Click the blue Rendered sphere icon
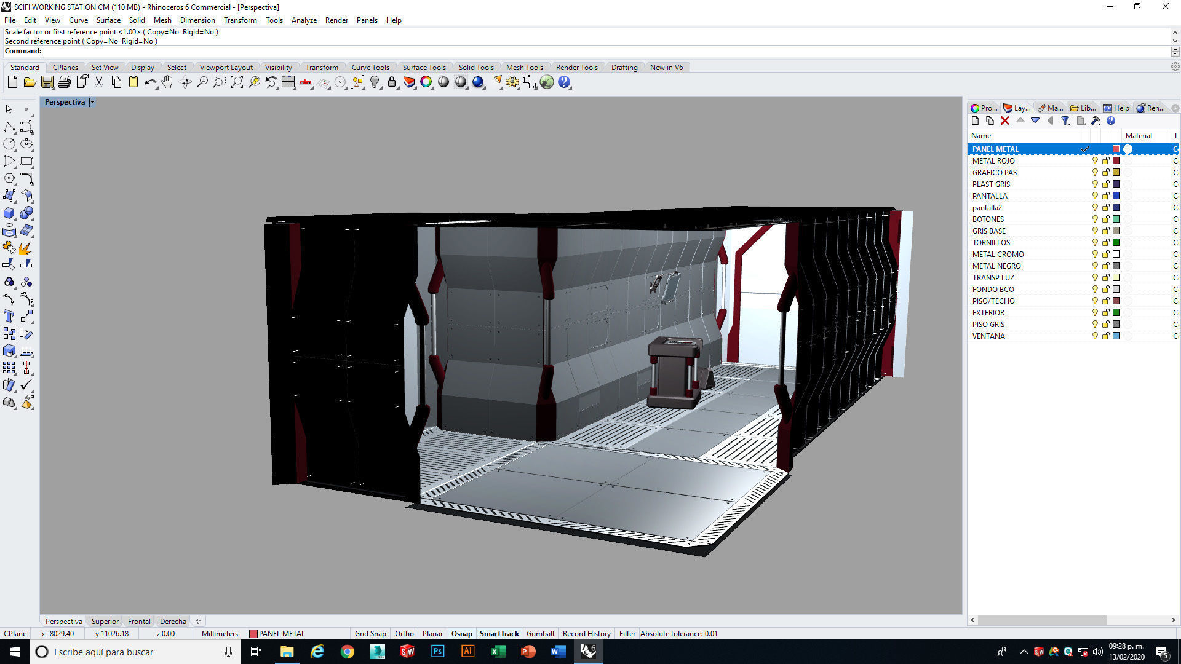The width and height of the screenshot is (1181, 664). 478,82
